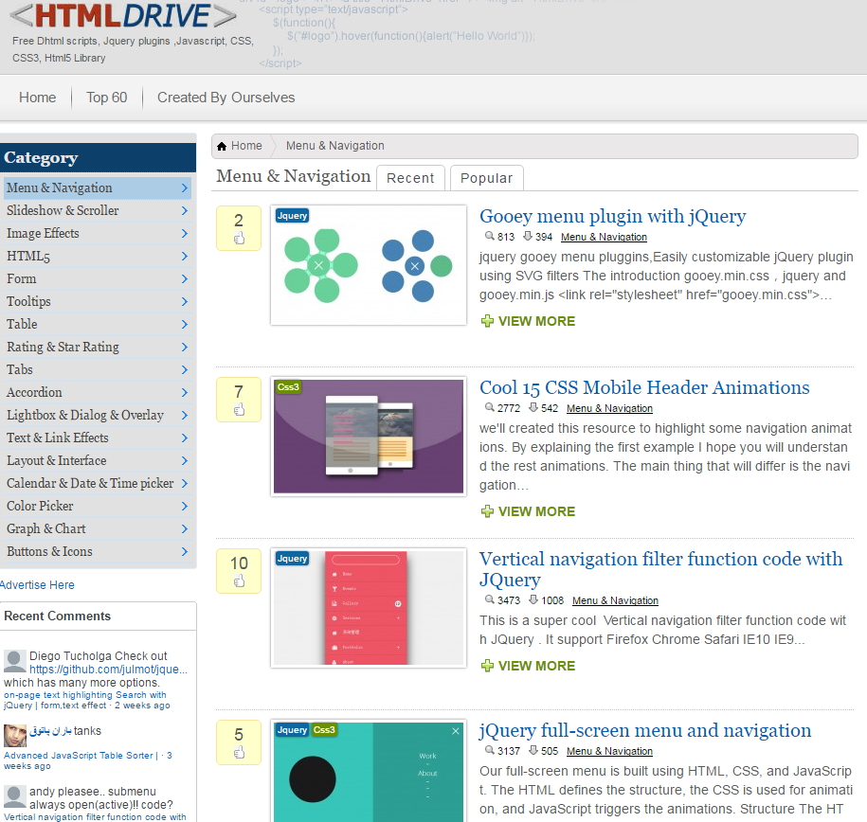
Task: Open the Top 60 navigation item
Action: click(107, 98)
